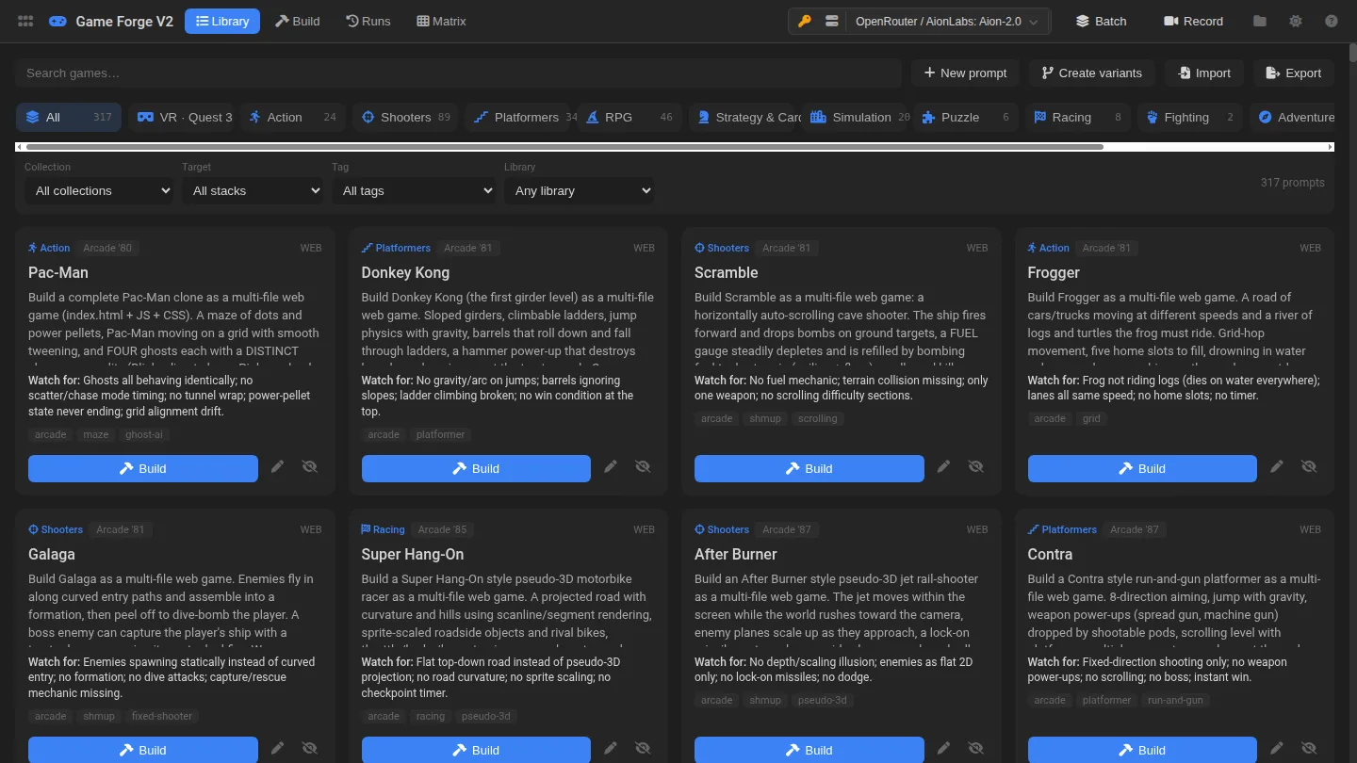The image size is (1357, 763).
Task: Click the server icon next to the key
Action: [x=831, y=21]
